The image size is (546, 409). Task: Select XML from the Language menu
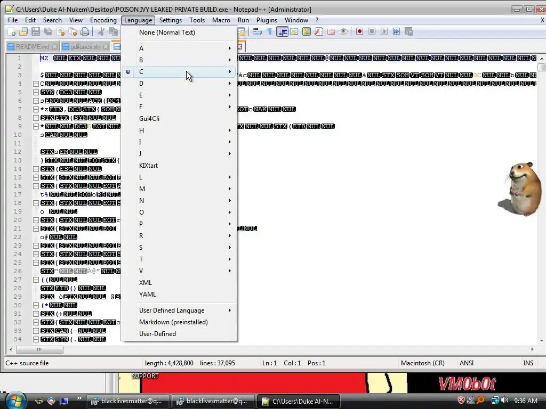pyautogui.click(x=179, y=283)
